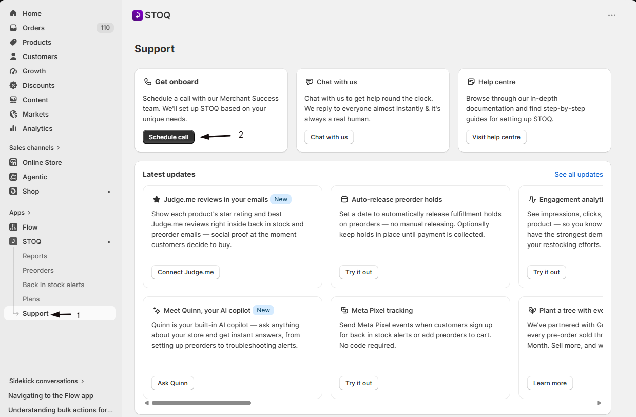Expand Sidekick conversations chevron

pos(83,381)
